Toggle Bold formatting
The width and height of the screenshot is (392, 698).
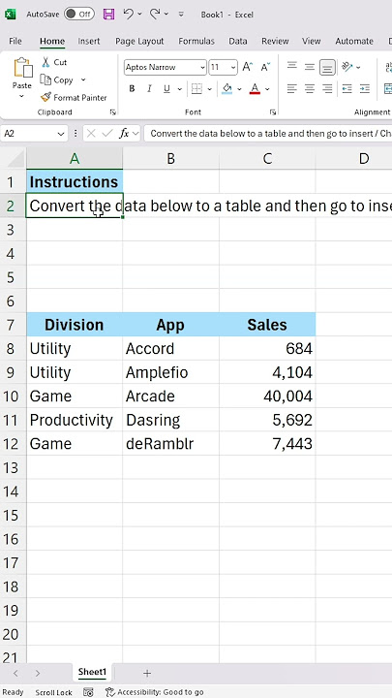coord(132,88)
